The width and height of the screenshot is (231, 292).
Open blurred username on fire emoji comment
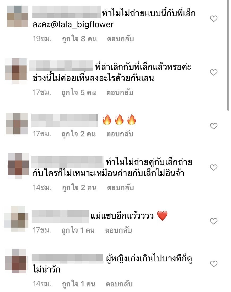tap(65, 120)
